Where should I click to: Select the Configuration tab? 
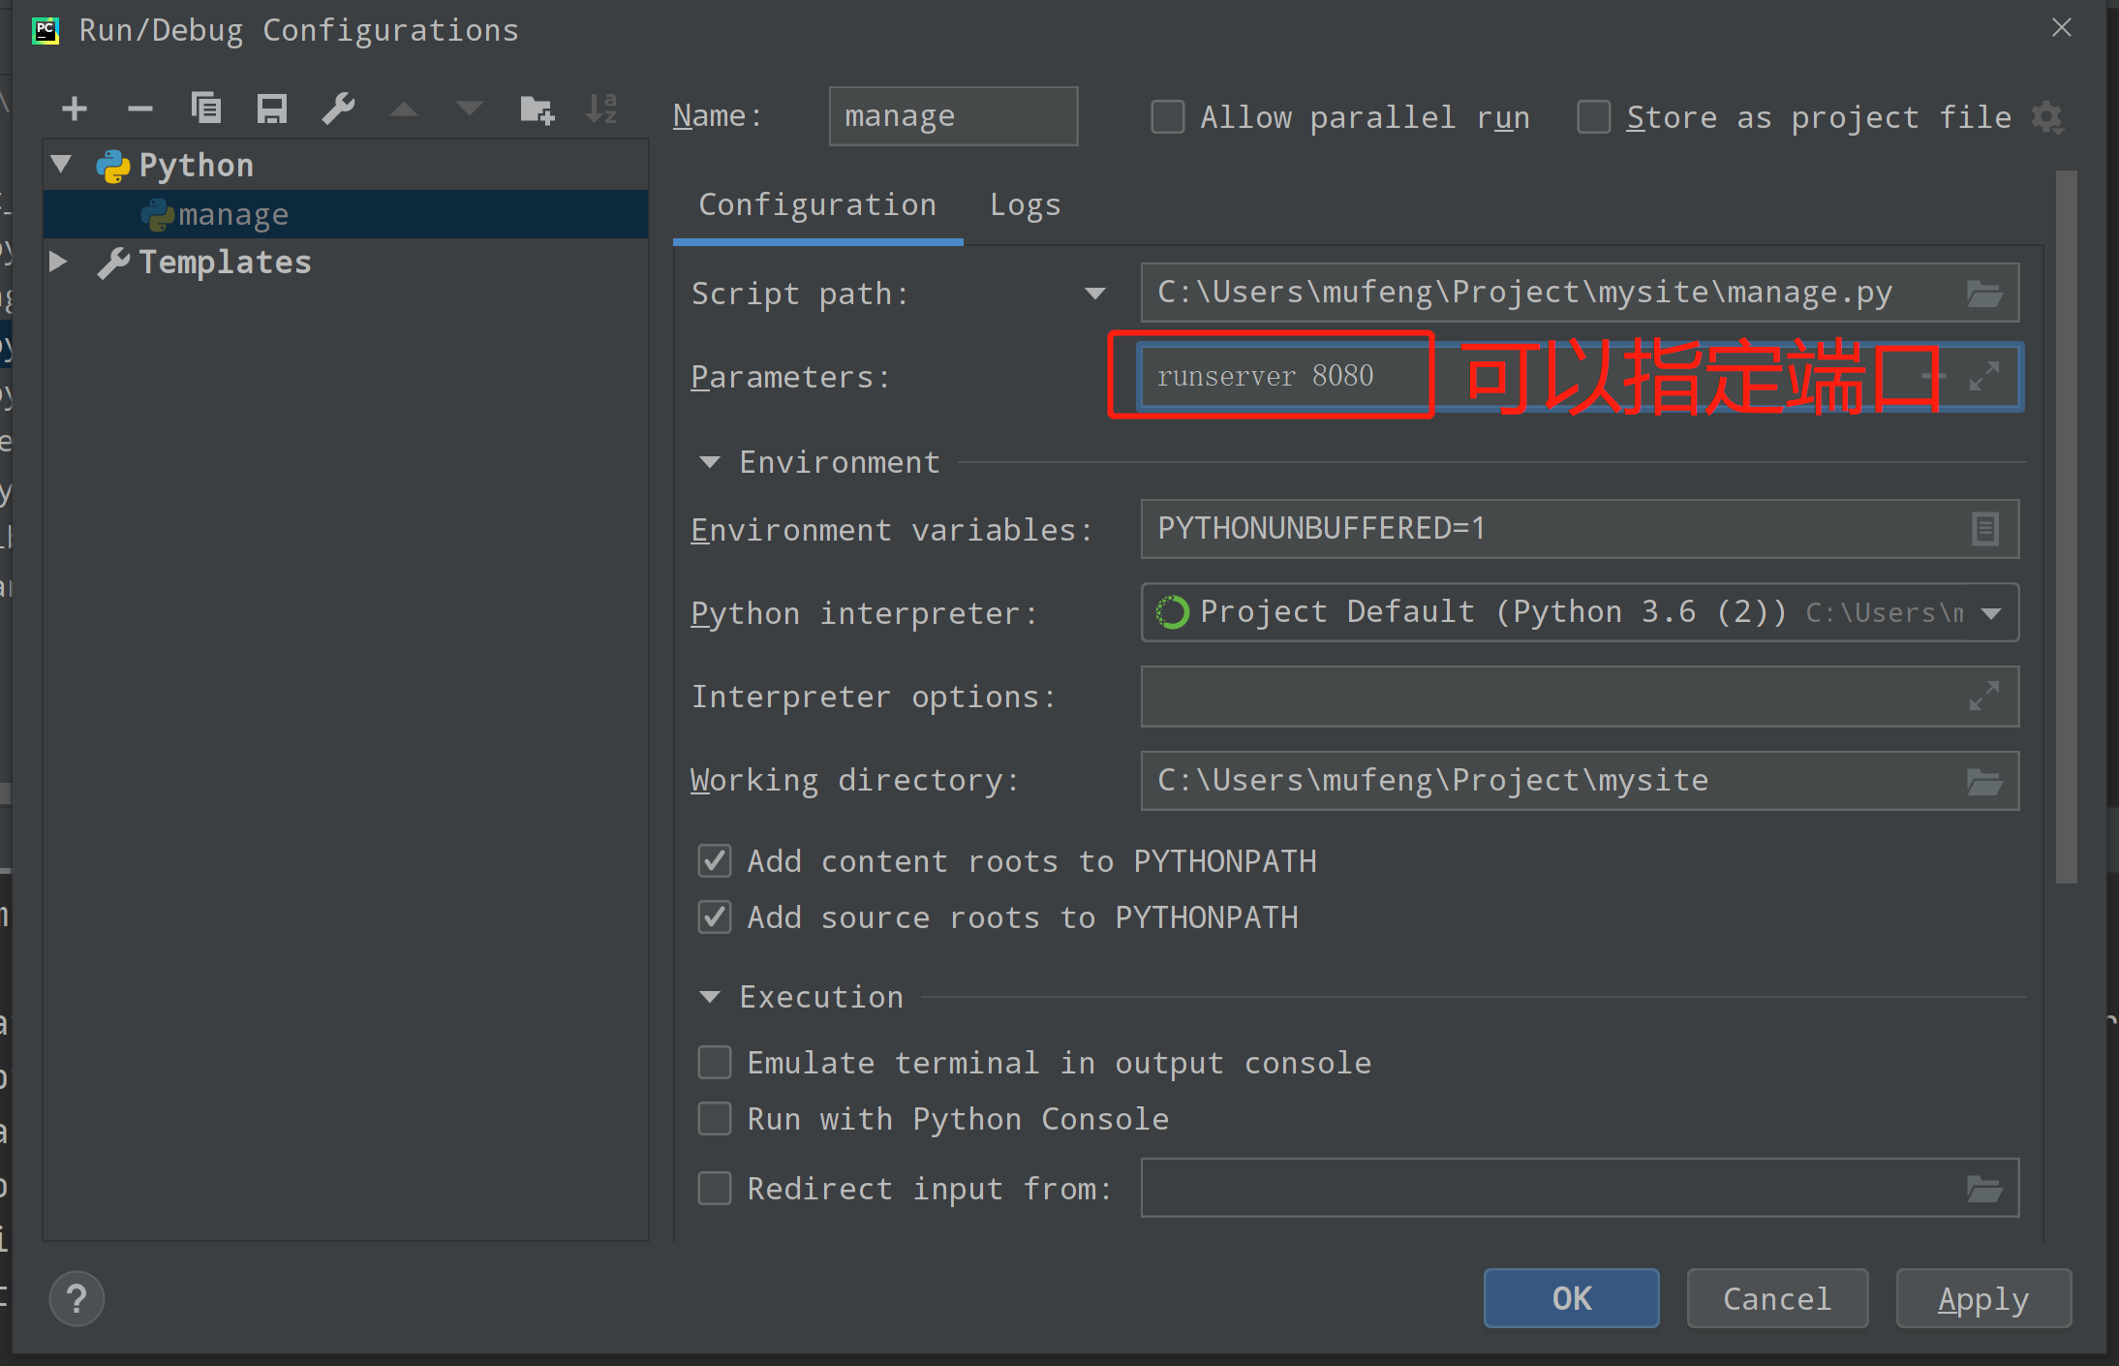[817, 205]
